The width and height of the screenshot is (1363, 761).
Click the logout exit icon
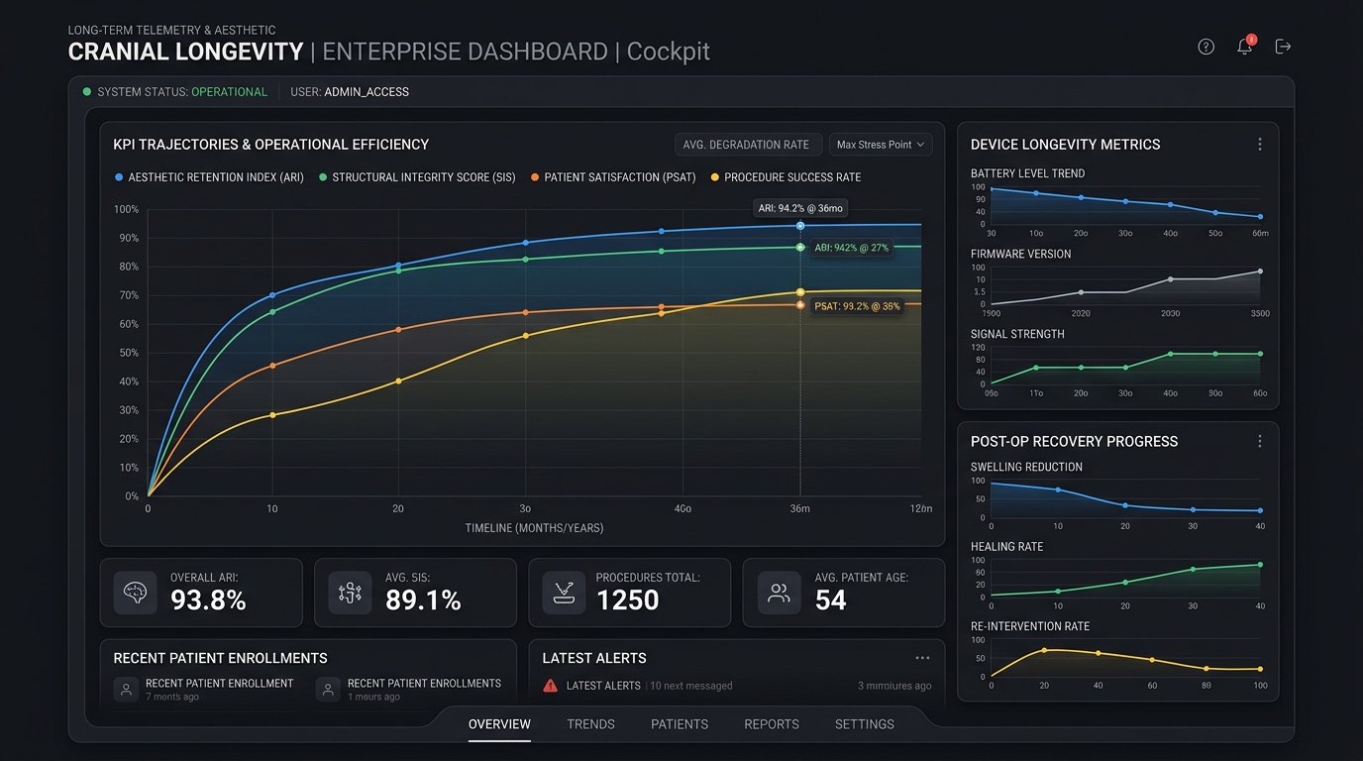tap(1283, 47)
